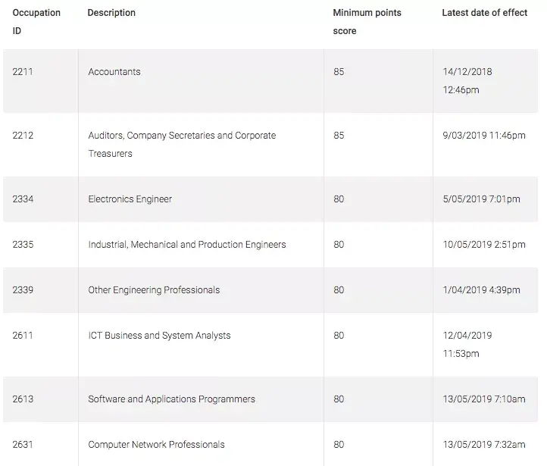Select ICT Business and System Analysts
Image resolution: width=547 pixels, height=466 pixels.
159,336
